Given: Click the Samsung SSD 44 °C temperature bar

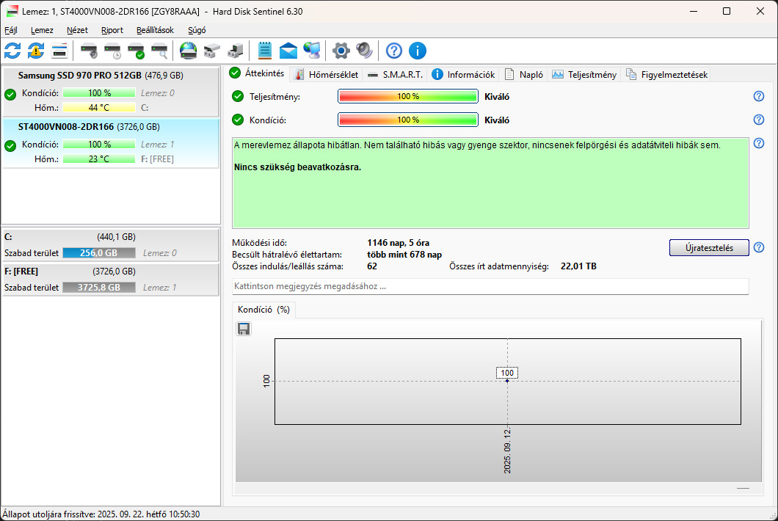Looking at the screenshot, I should (99, 108).
